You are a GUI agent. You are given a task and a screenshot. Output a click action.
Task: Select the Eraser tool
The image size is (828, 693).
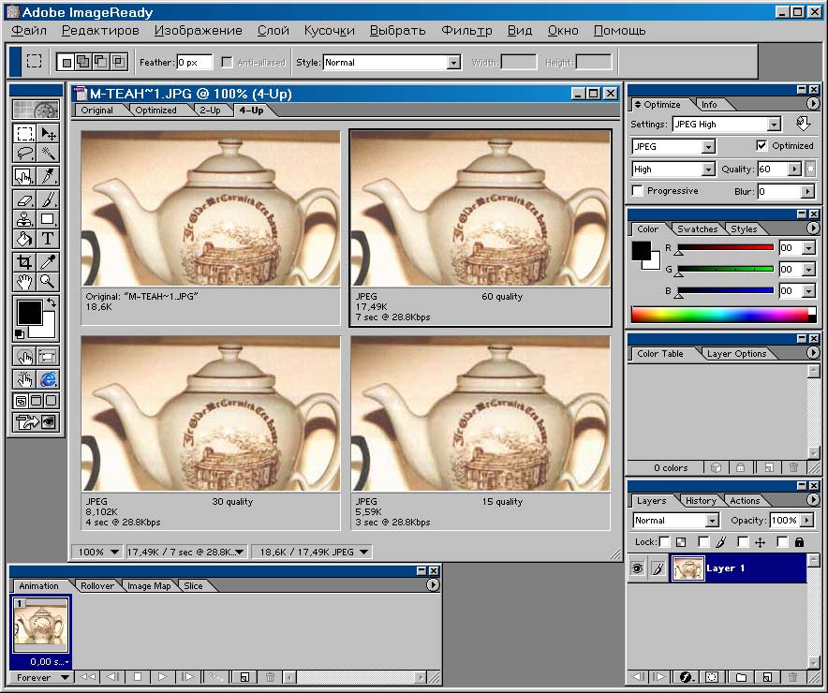pos(24,199)
